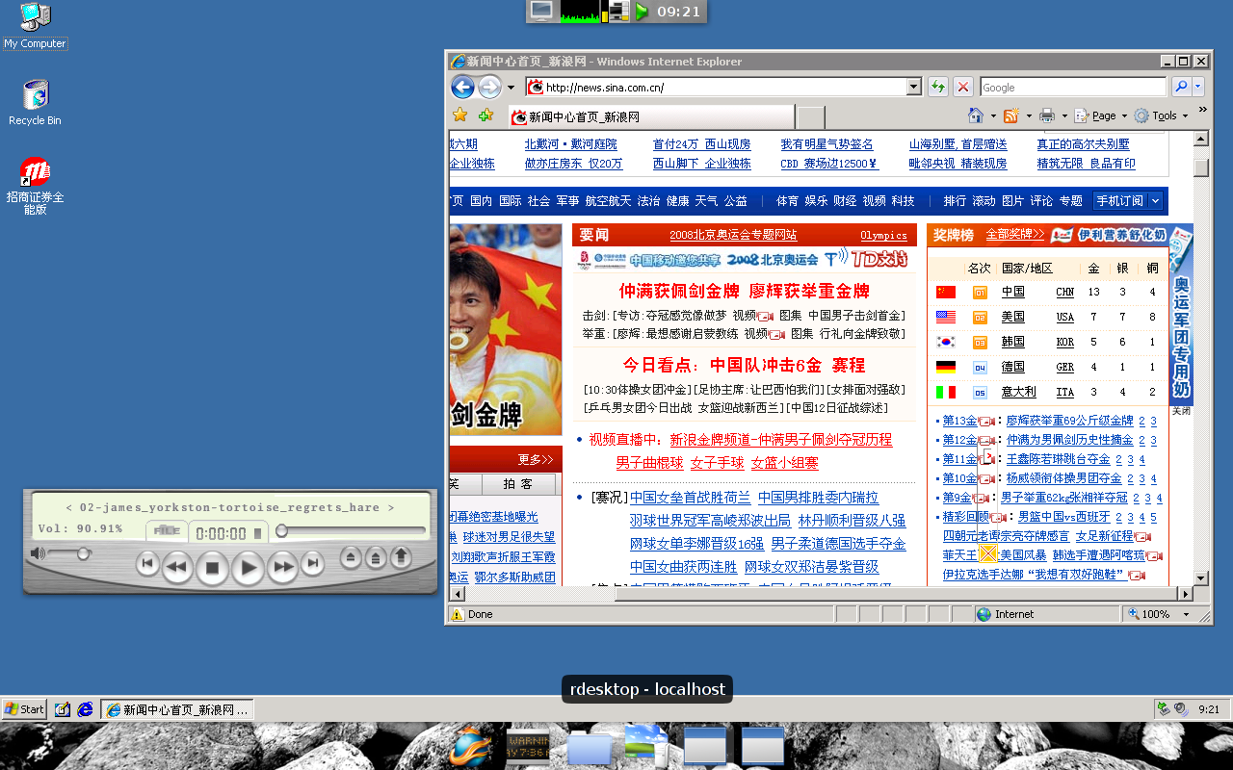
Task: Click the Next track button in the media player
Action: pos(312,564)
